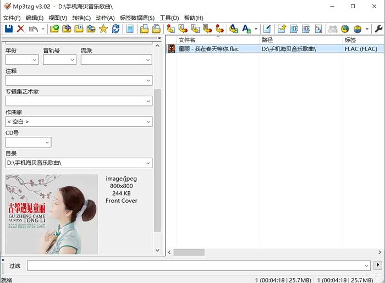The height and width of the screenshot is (283, 385).
Task: Click the folder with green checkmark icon
Action: [54, 29]
